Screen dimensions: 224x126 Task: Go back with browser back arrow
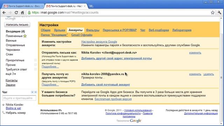point(4,13)
